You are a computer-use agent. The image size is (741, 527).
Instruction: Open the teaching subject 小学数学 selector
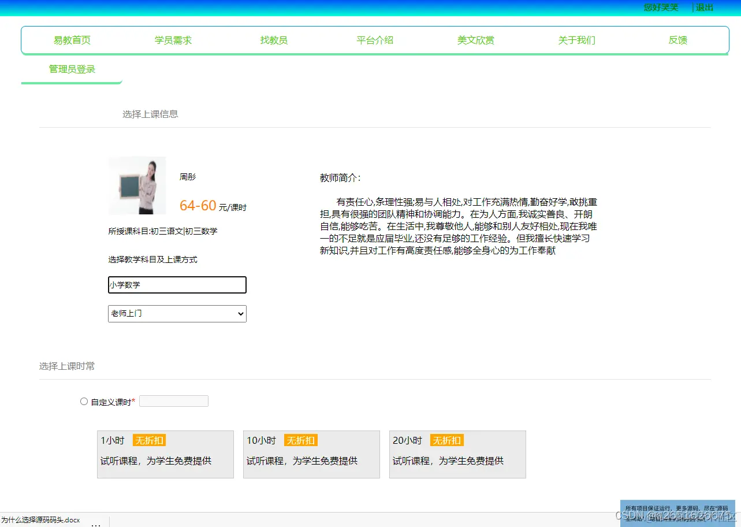177,284
